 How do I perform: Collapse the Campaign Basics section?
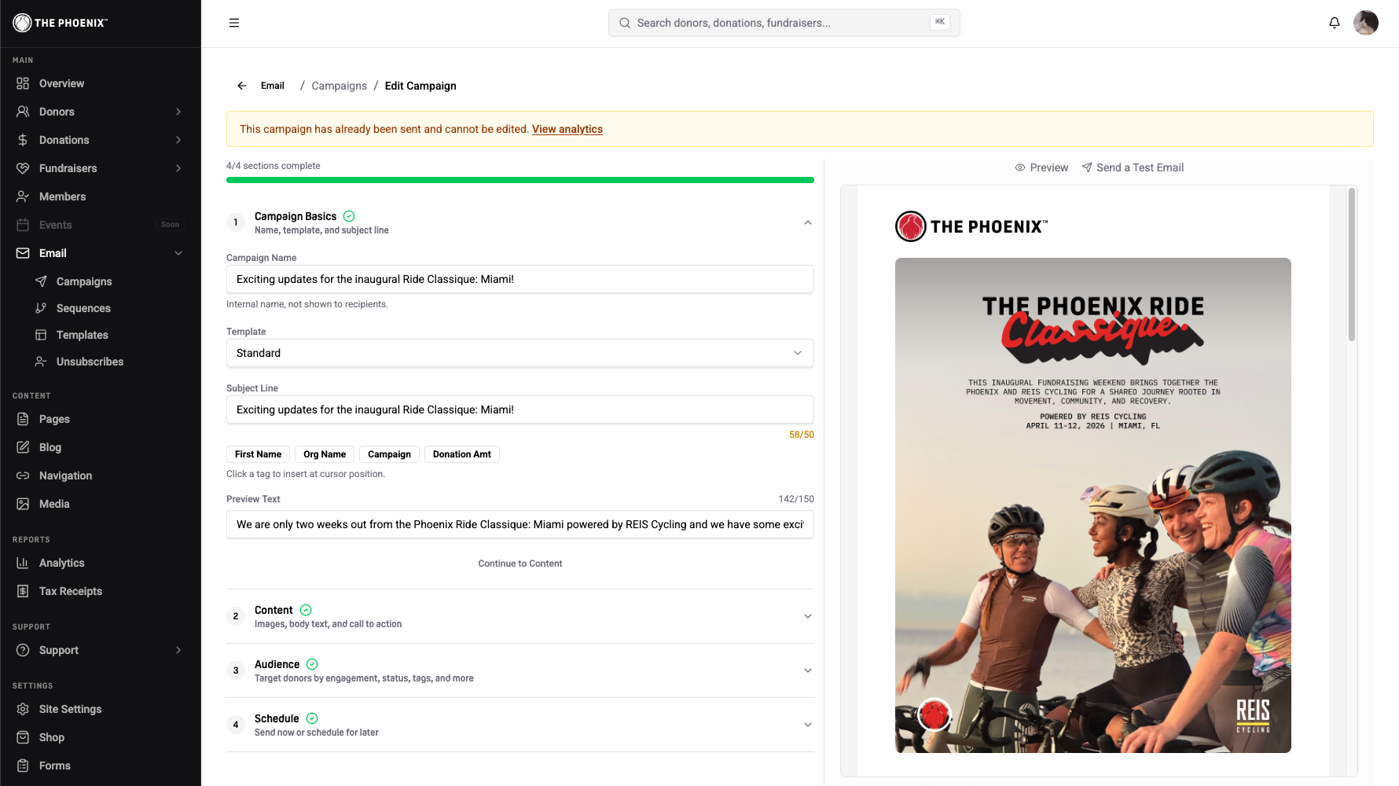click(807, 222)
